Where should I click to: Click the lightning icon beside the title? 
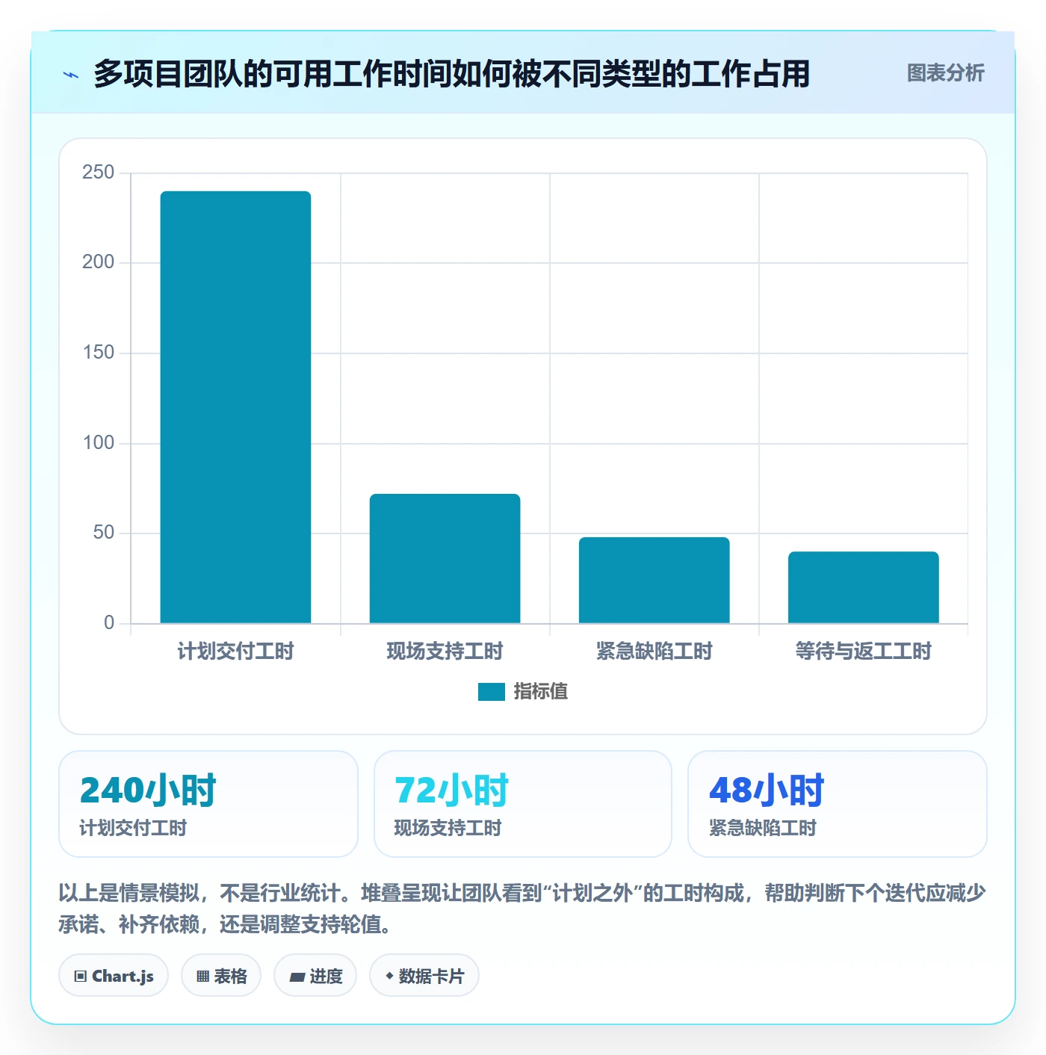(x=71, y=75)
